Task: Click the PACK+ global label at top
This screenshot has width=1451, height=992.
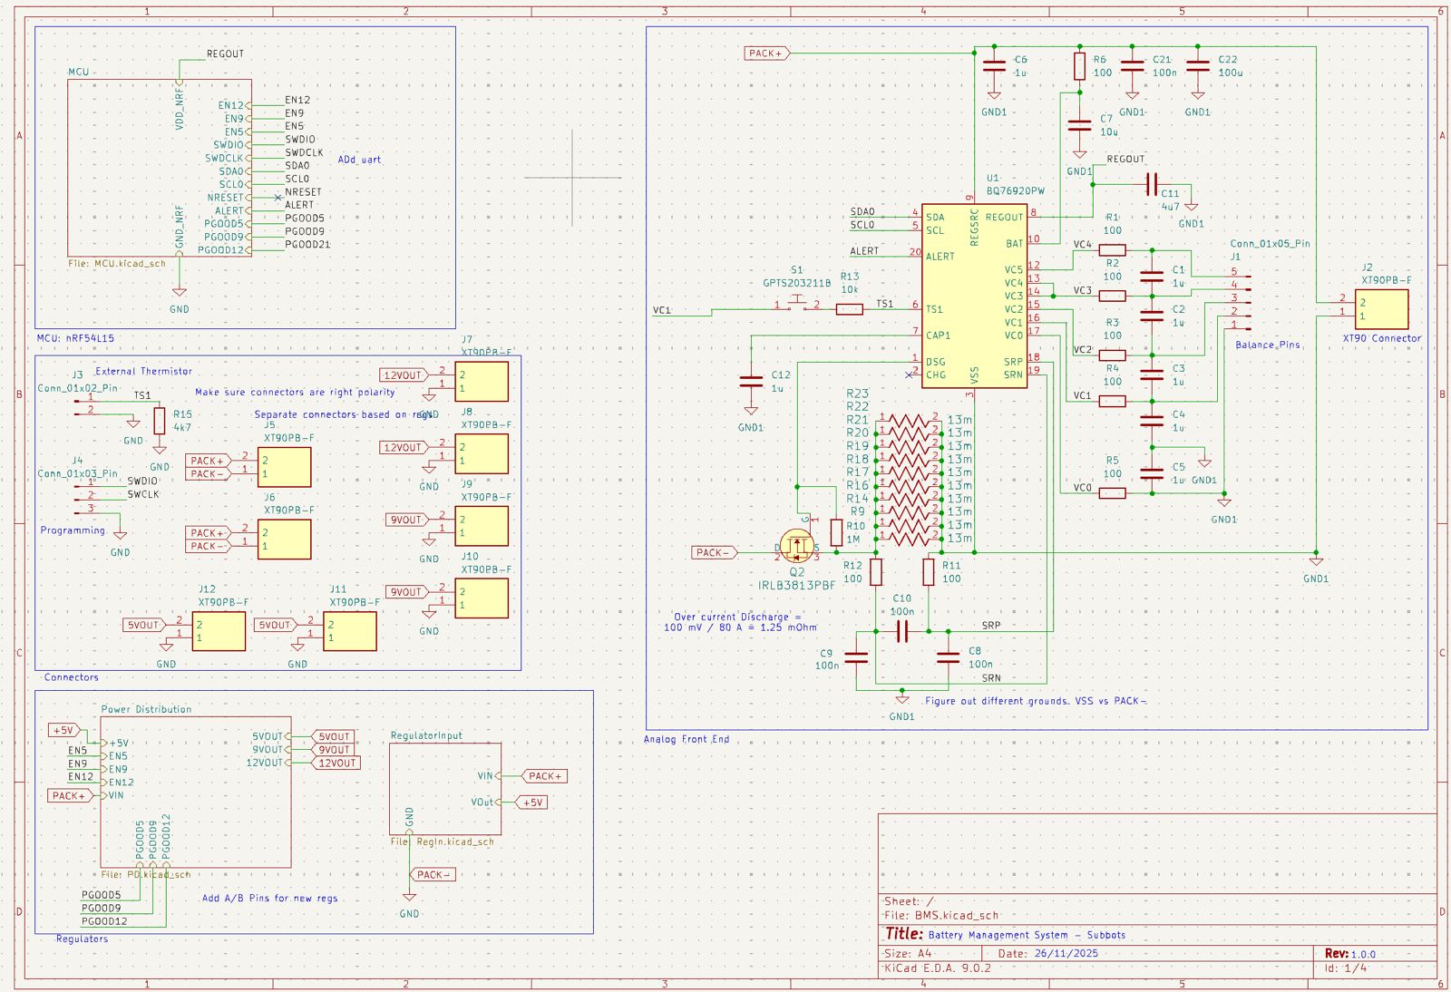Action: (x=766, y=53)
